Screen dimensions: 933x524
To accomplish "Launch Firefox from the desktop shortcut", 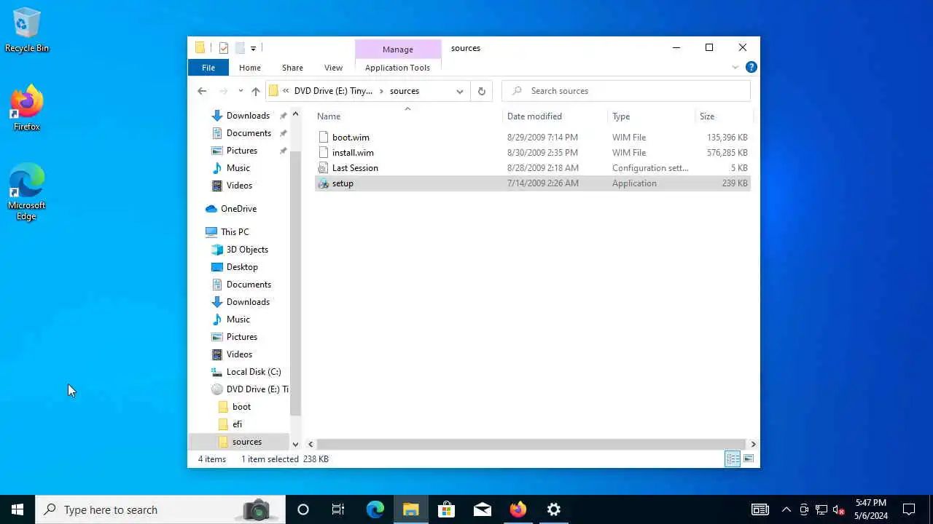I will point(27,108).
